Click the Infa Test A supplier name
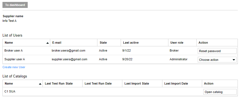The image size is (240, 99). pyautogui.click(x=10, y=21)
